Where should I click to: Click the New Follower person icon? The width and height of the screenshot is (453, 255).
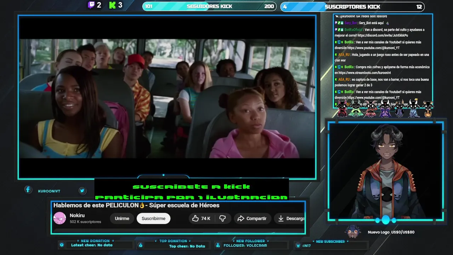click(218, 245)
